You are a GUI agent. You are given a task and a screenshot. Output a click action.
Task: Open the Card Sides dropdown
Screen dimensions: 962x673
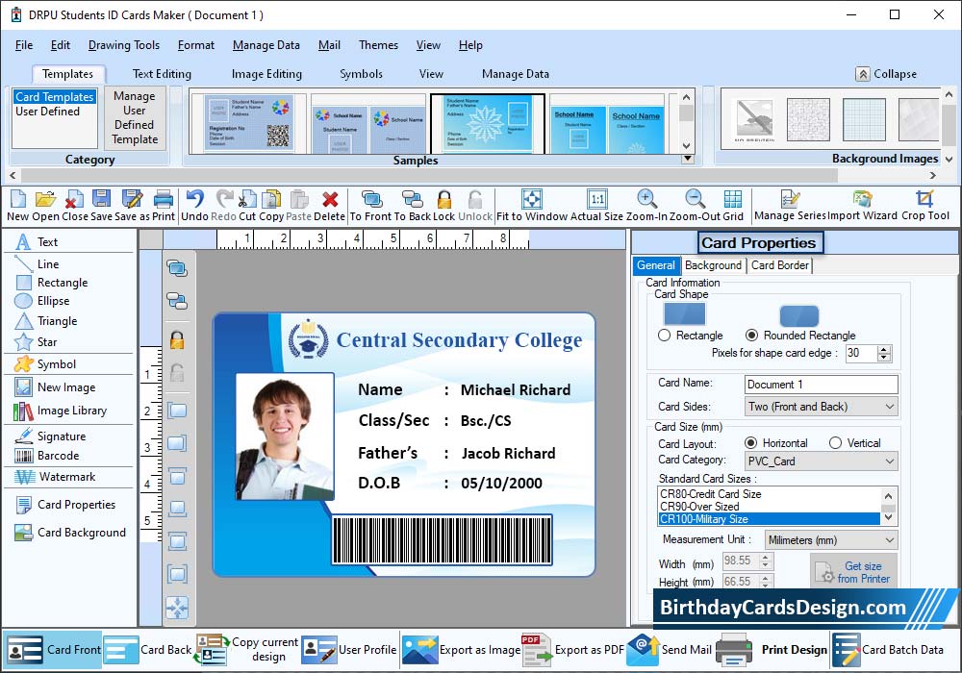tap(821, 407)
